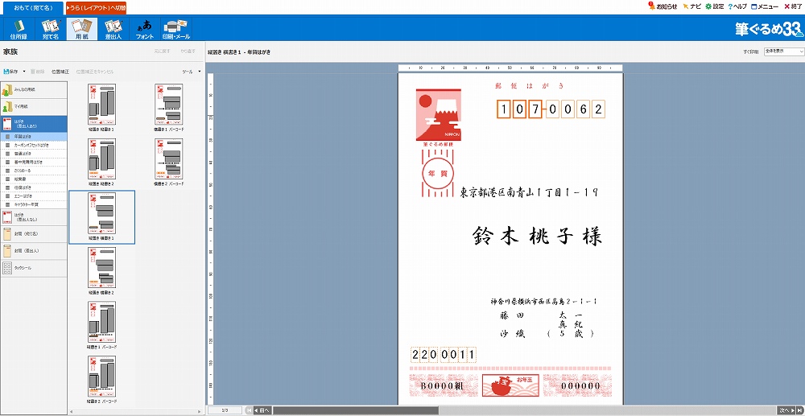
Task: Select 年賀はがき paper type
Action: pos(33,137)
